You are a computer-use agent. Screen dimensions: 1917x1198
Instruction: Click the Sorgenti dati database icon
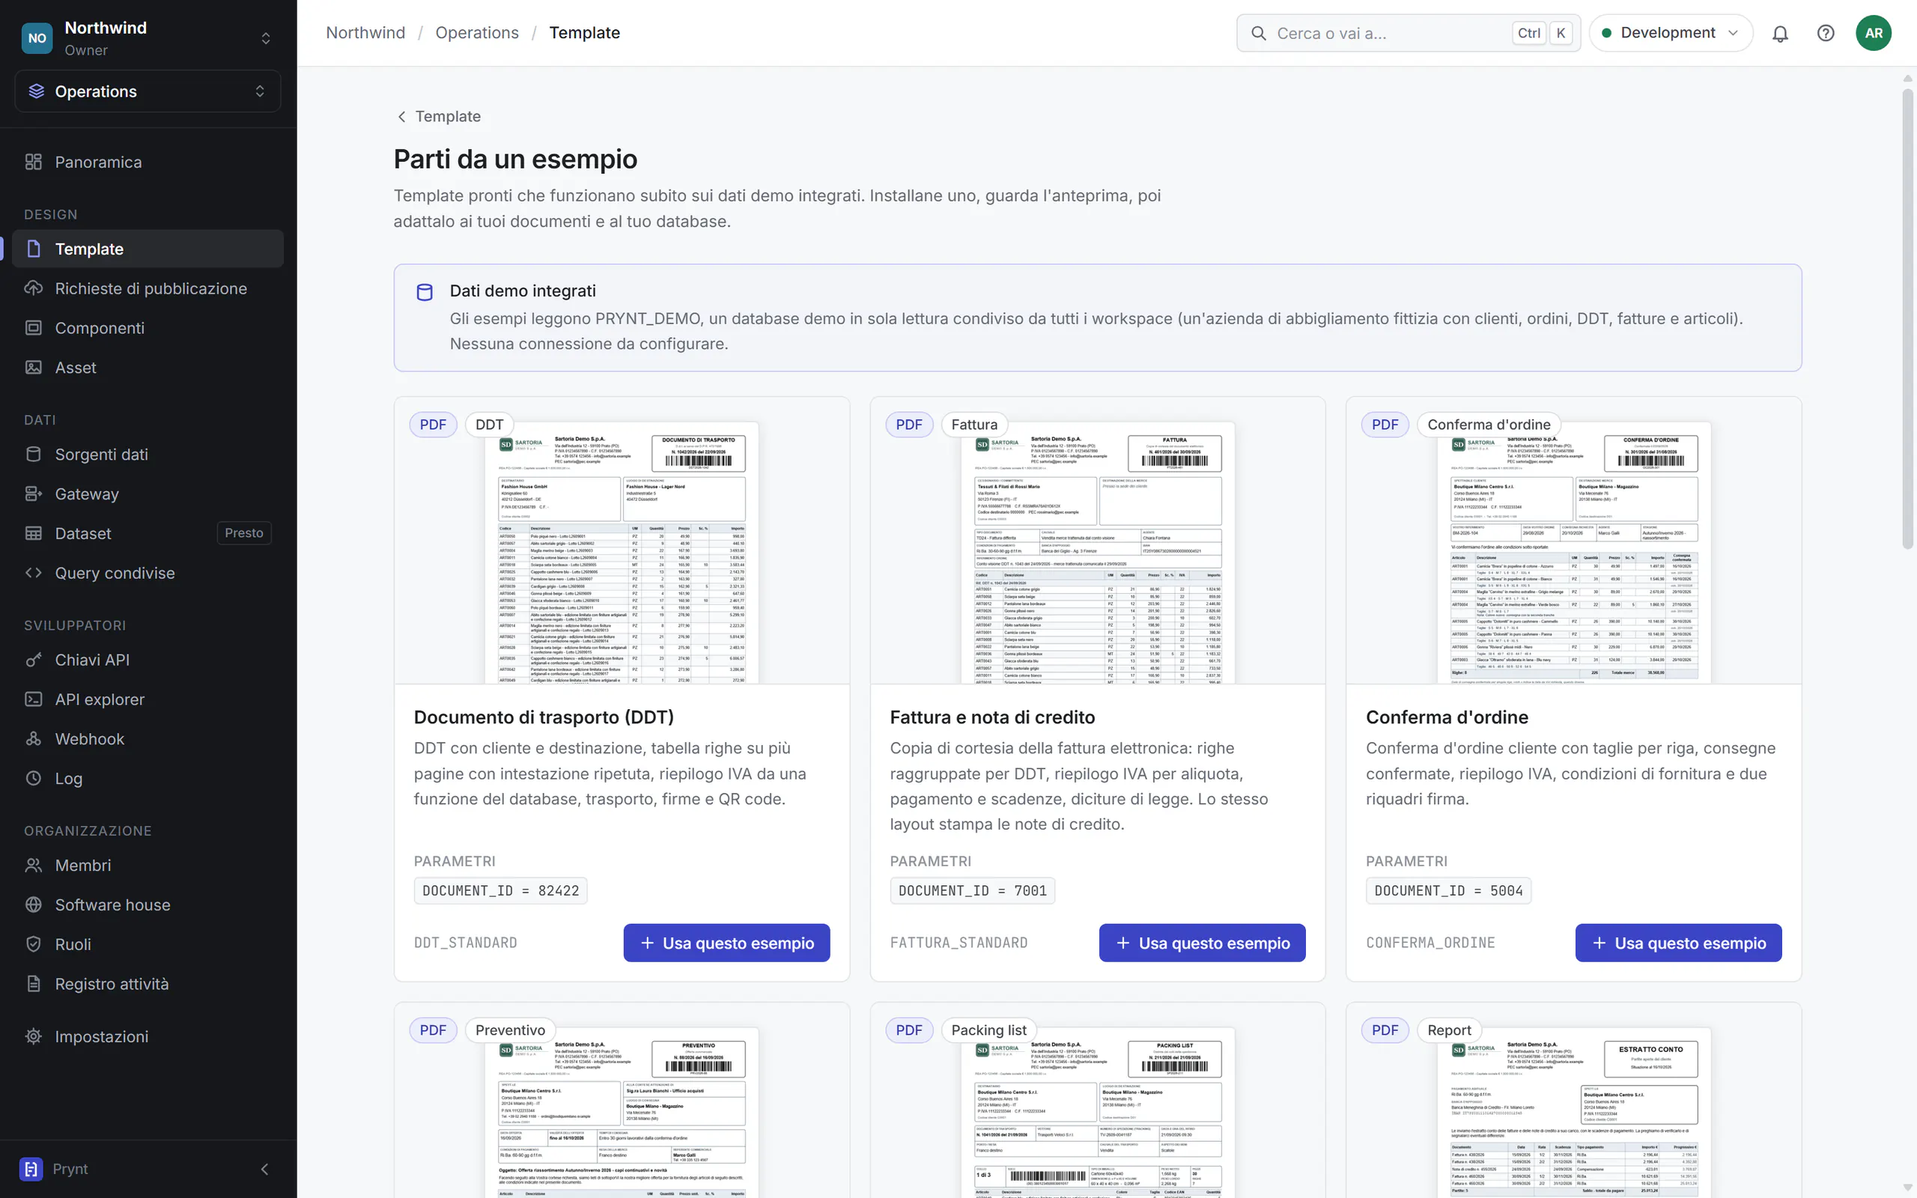click(33, 454)
